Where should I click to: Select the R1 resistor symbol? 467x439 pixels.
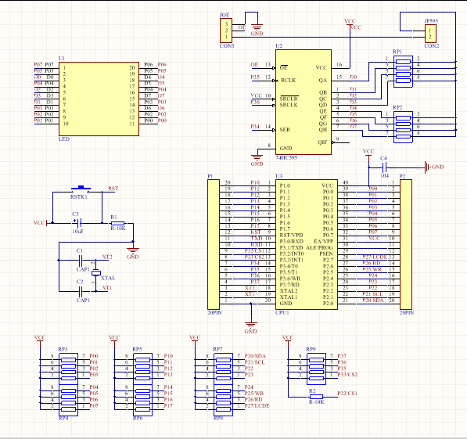coord(117,223)
